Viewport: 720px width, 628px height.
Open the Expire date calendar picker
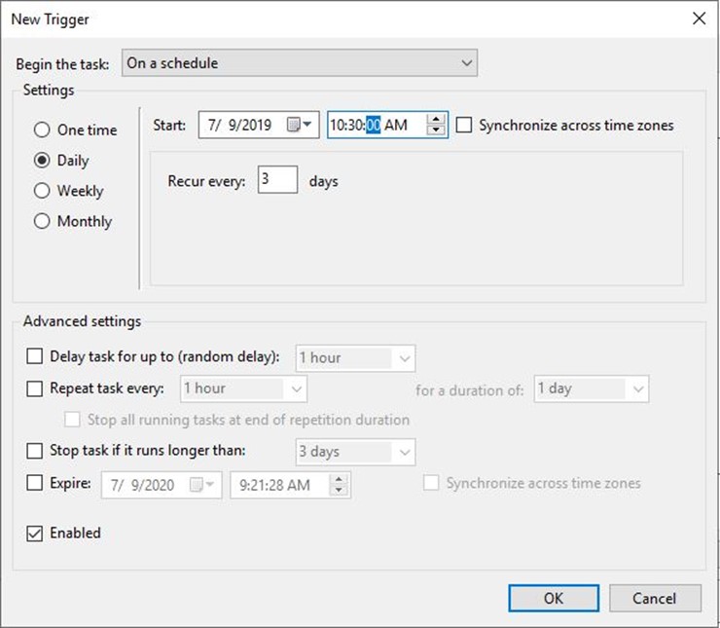202,485
